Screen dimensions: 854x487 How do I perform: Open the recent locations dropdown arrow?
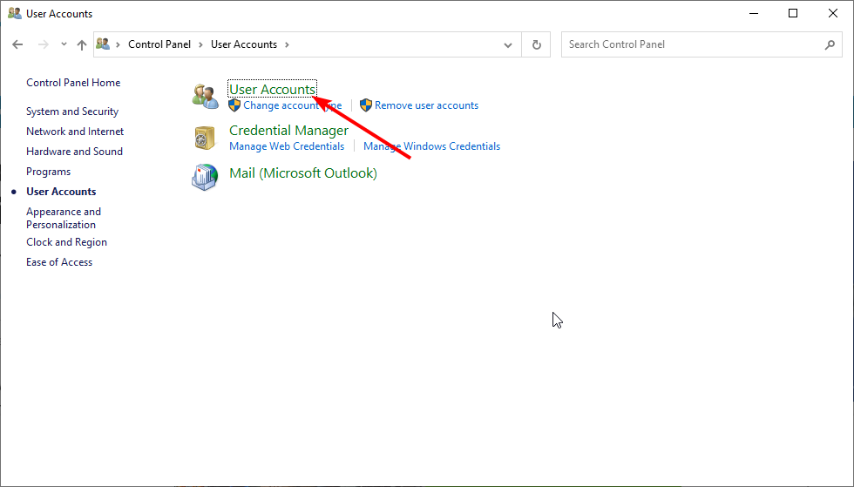[64, 44]
